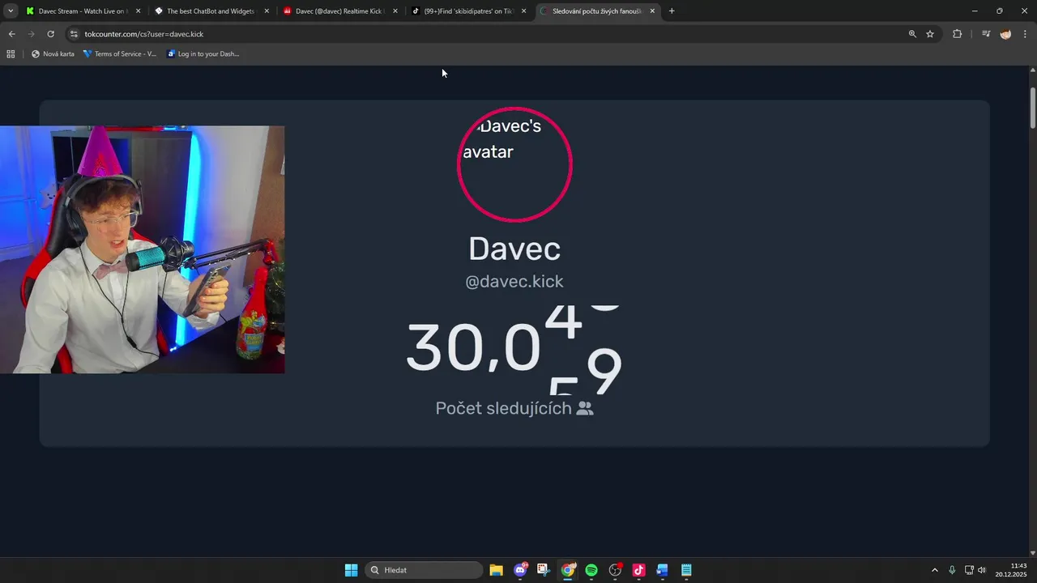Open the Snipping Tool from the taskbar

click(544, 570)
